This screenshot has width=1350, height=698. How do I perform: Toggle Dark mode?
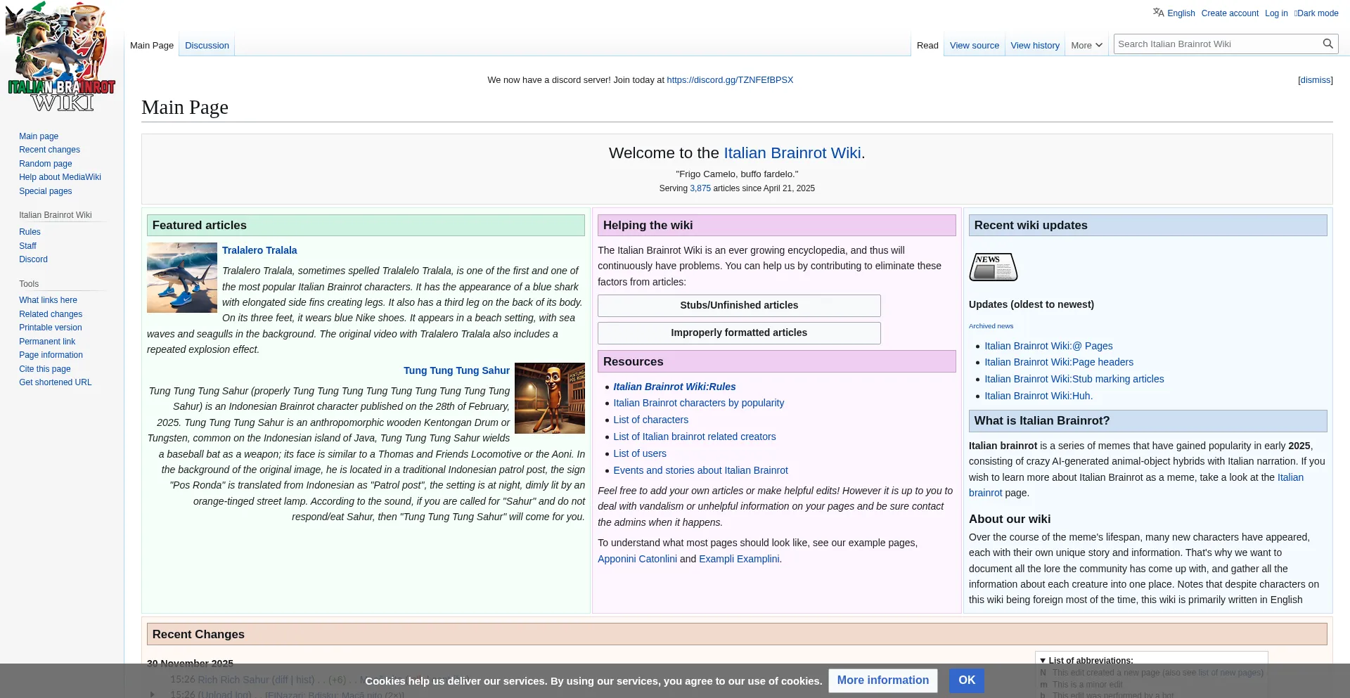pos(1317,13)
